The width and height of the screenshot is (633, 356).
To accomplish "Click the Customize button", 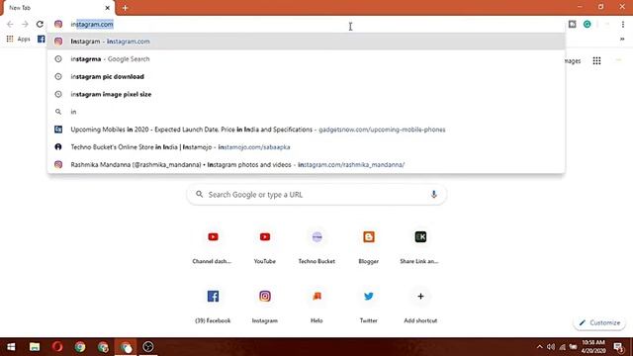I will pyautogui.click(x=599, y=322).
